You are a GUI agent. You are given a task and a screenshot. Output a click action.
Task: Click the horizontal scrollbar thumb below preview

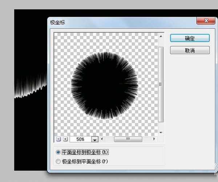(128, 139)
